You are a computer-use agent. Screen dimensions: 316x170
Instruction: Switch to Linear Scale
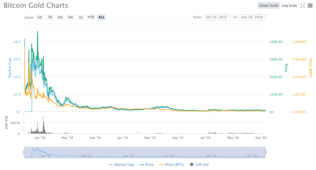pyautogui.click(x=269, y=6)
